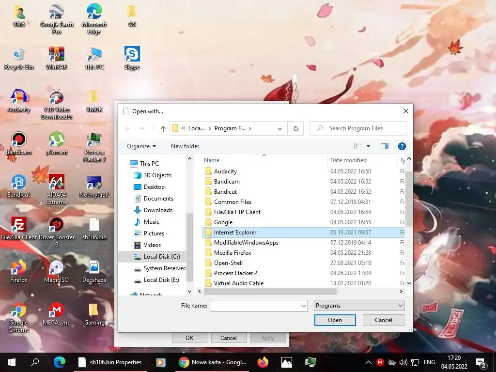Switch to Nowa karta Chrome taskbar window
The width and height of the screenshot is (496, 372).
click(213, 362)
